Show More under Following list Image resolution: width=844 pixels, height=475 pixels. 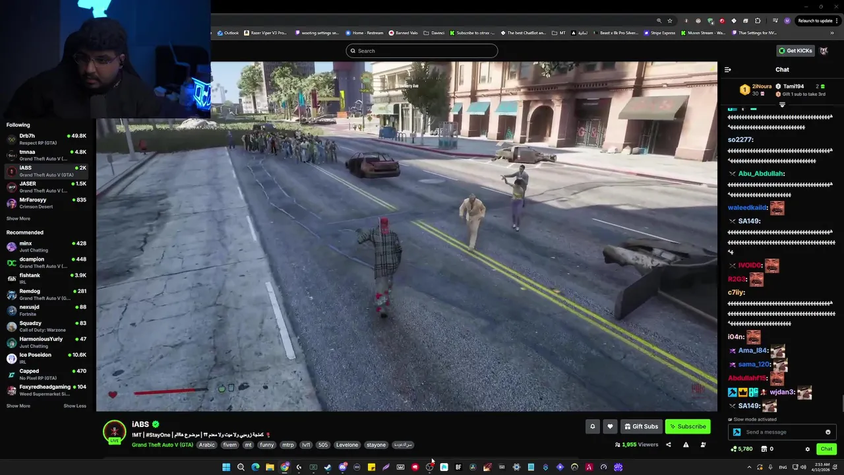coord(18,218)
